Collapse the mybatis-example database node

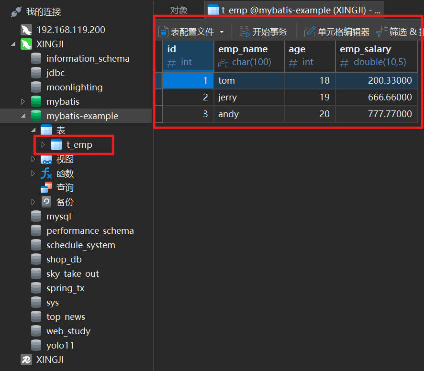click(x=23, y=116)
